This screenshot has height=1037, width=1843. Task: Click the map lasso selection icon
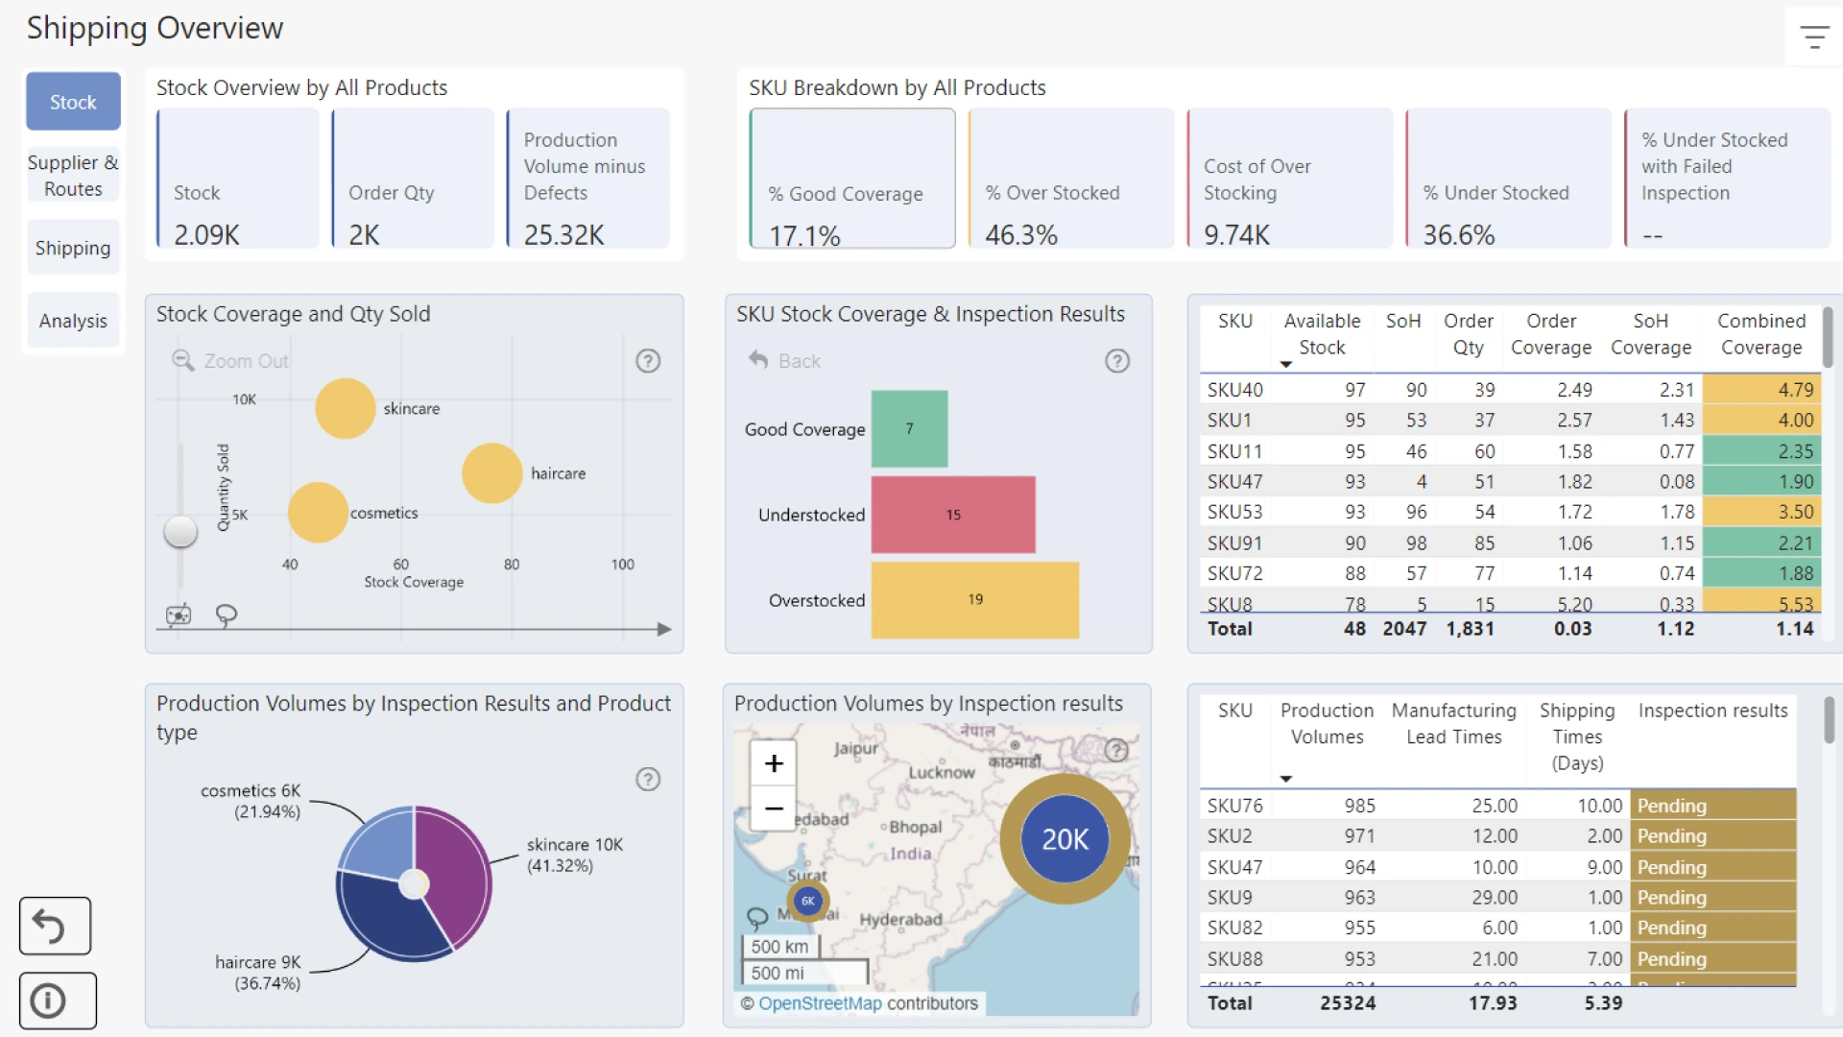757,918
